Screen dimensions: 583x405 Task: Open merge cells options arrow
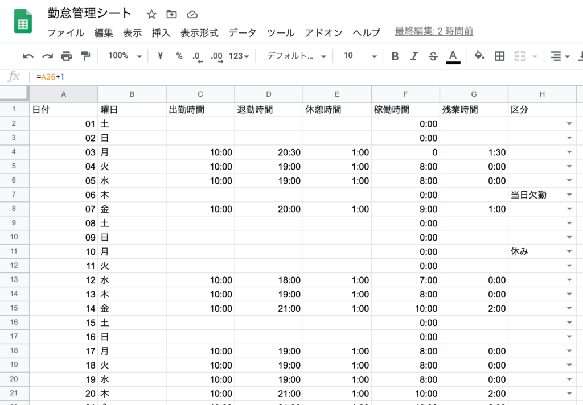[x=535, y=56]
